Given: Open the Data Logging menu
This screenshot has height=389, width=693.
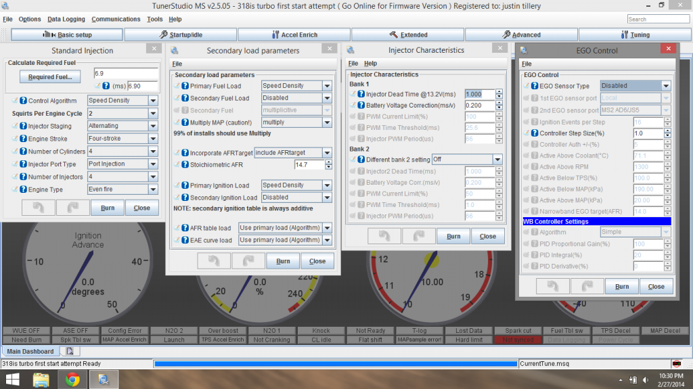Looking at the screenshot, I should pos(66,19).
